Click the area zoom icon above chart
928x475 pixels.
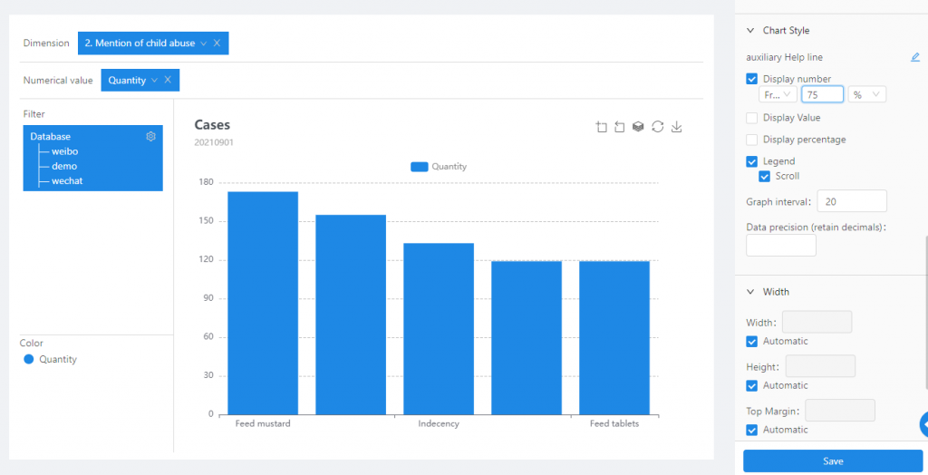point(602,127)
